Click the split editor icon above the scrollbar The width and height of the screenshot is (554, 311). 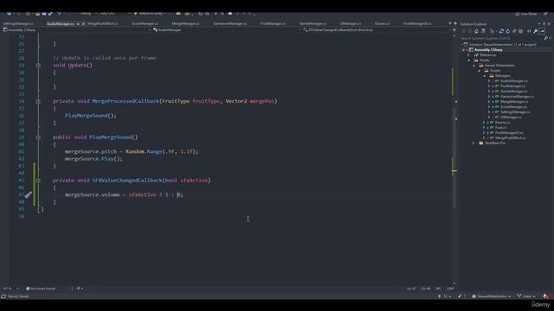[x=454, y=30]
